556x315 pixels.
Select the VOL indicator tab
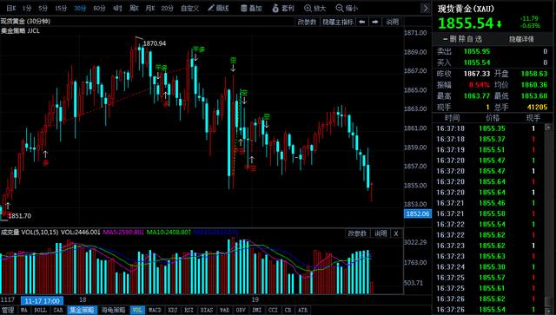[137, 310]
